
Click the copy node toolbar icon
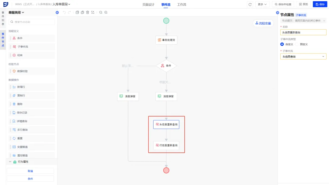coord(77,12)
